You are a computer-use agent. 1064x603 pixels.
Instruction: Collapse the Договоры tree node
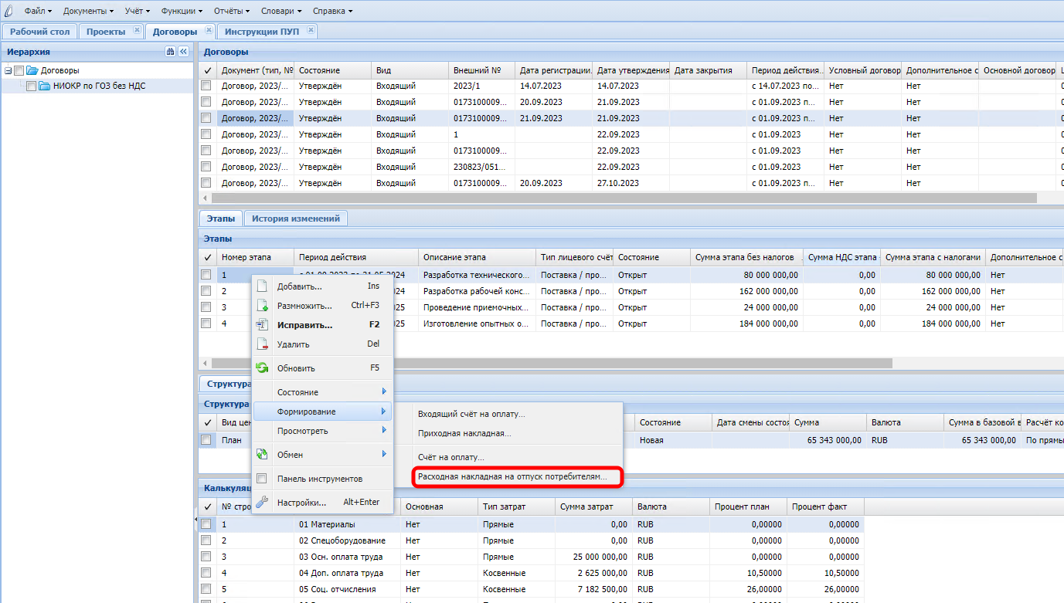tap(8, 70)
